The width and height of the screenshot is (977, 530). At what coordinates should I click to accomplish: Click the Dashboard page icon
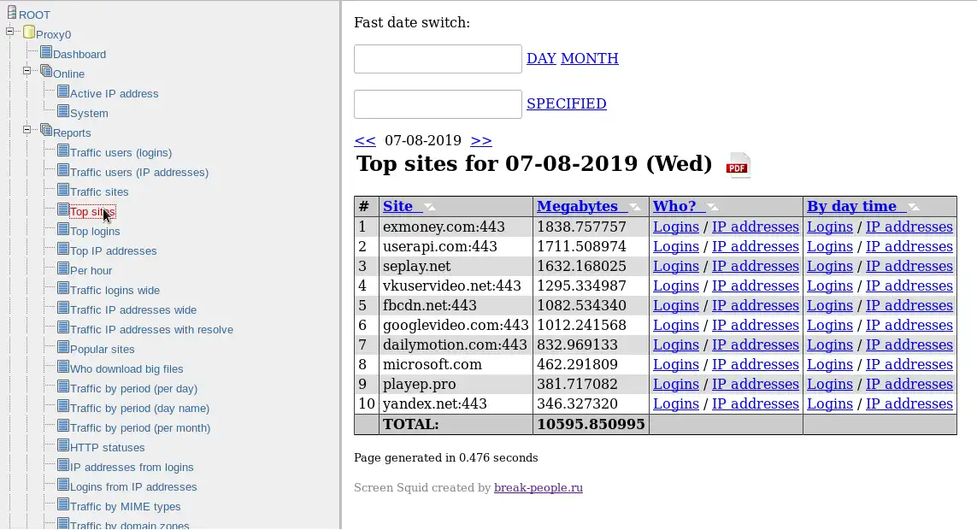pyautogui.click(x=46, y=53)
